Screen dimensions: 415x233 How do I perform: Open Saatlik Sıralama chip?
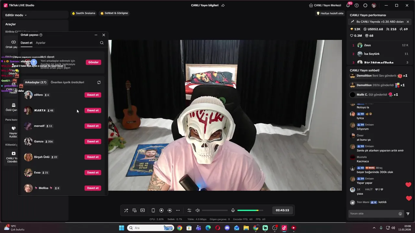(84, 13)
